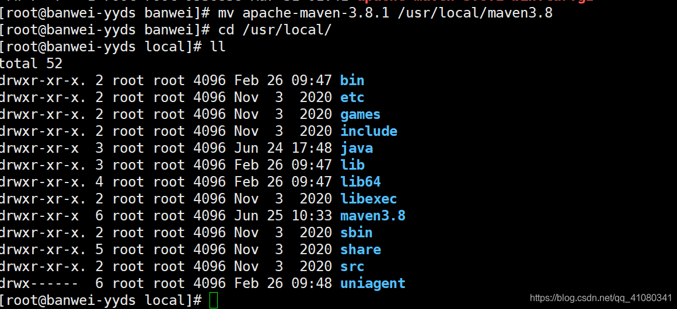Click the '/usr/local/maven3.8' destination path

point(475,13)
